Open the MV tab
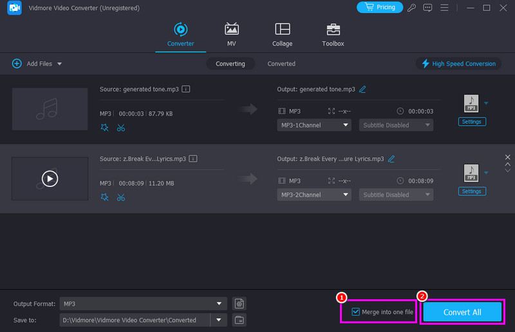The width and height of the screenshot is (515, 332). click(x=231, y=35)
